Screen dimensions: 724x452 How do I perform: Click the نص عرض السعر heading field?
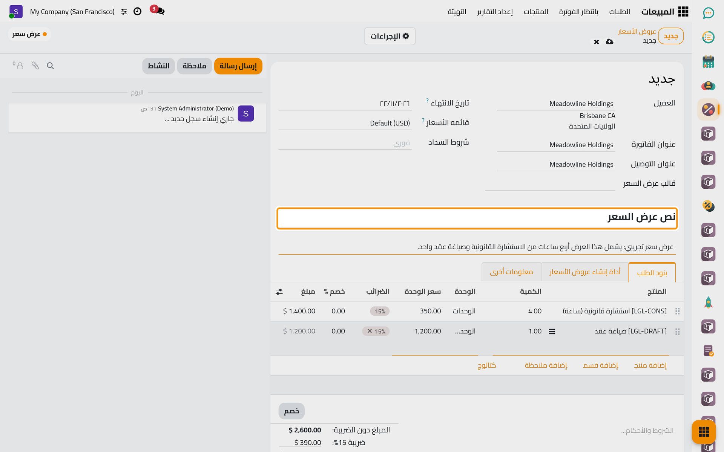(x=477, y=218)
